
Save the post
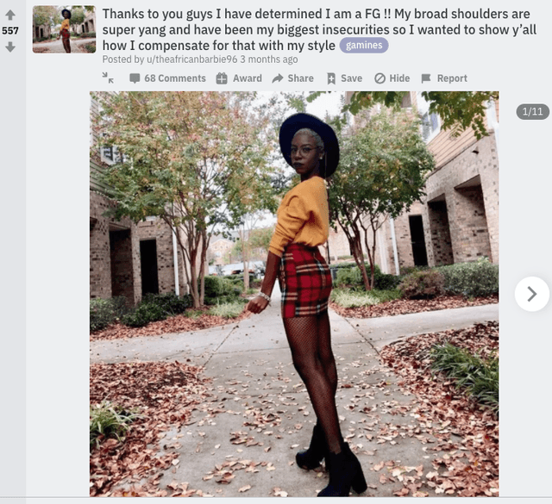pos(345,78)
